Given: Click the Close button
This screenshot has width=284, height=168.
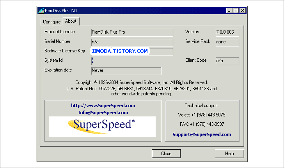Looking at the screenshot, I should pos(166,154).
